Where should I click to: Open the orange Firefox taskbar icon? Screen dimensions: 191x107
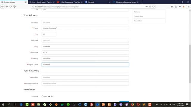point(133,104)
